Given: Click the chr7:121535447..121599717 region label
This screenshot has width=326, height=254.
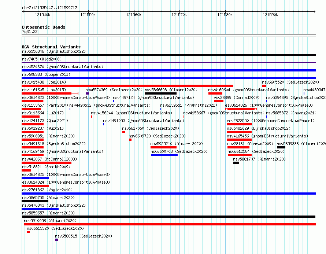Looking at the screenshot, I should 49,8.
